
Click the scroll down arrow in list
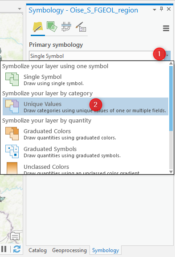(171, 172)
